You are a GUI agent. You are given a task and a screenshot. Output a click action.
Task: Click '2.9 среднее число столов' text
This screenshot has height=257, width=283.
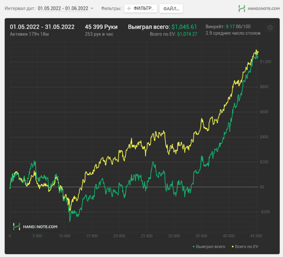233,33
